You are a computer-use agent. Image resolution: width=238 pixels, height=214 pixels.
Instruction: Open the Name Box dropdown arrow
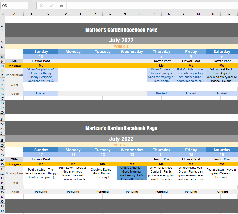click(x=25, y=5)
